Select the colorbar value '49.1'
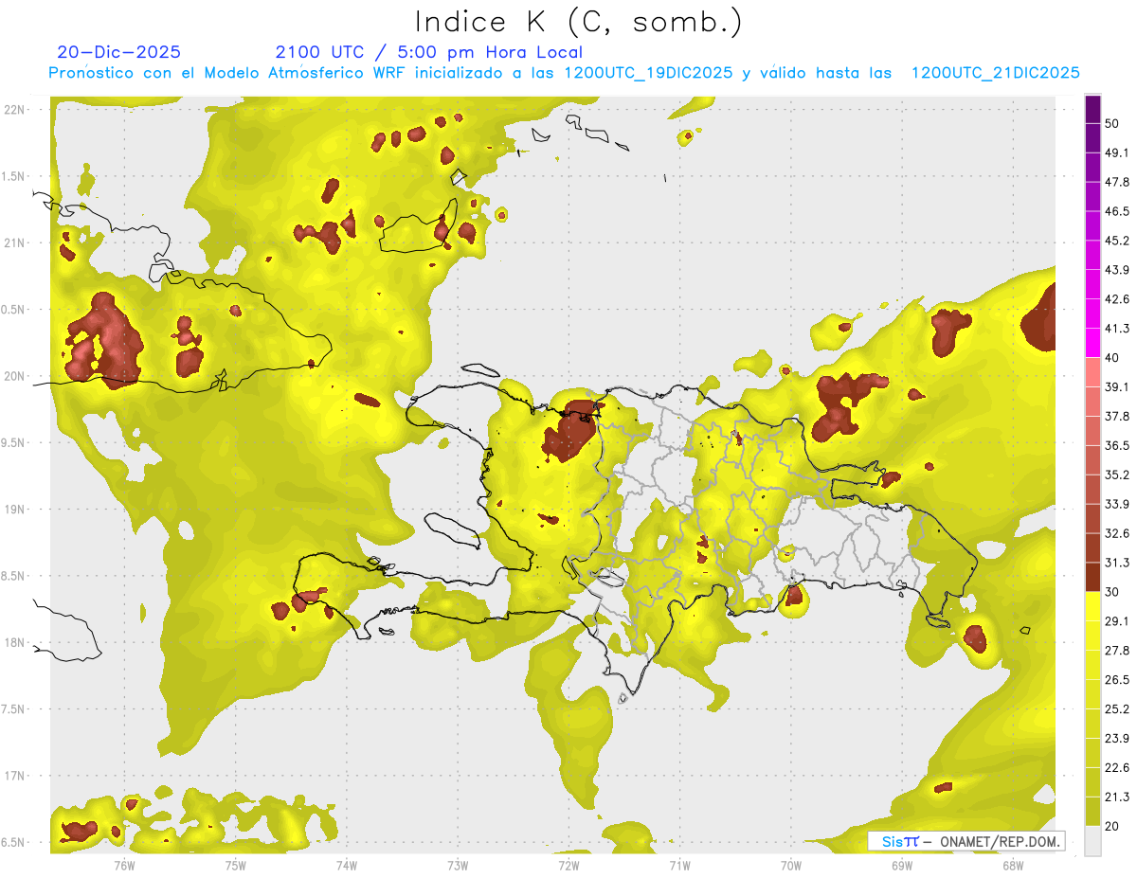 [x=1117, y=152]
